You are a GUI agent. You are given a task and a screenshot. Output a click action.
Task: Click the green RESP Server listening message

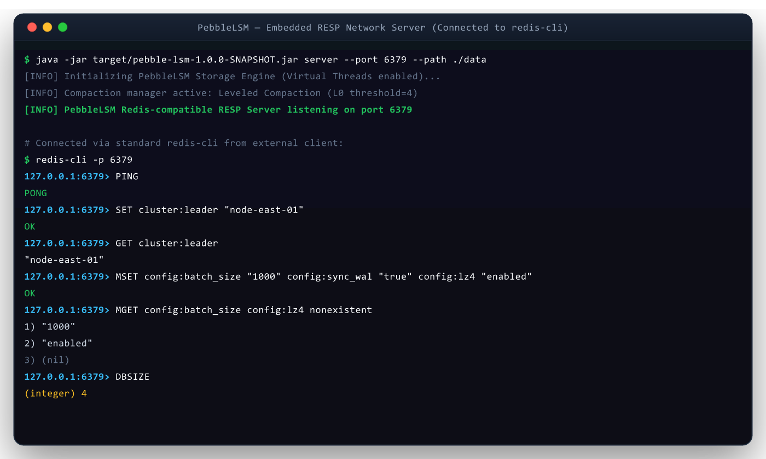pos(218,110)
